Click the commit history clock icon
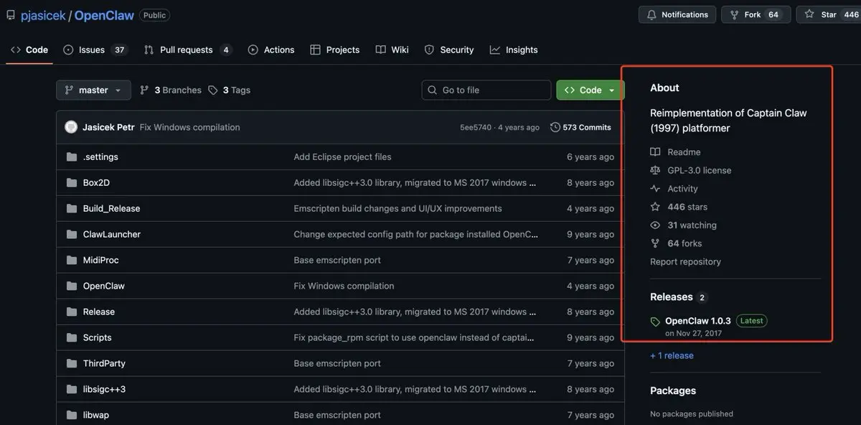This screenshot has height=425, width=861. 555,127
